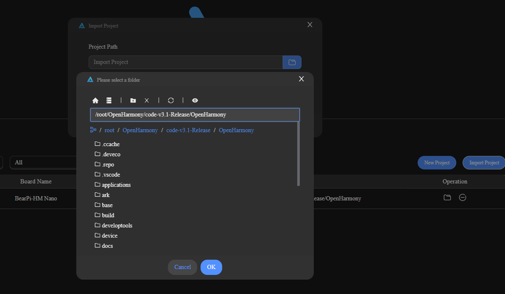Select the applications folder

113,185
